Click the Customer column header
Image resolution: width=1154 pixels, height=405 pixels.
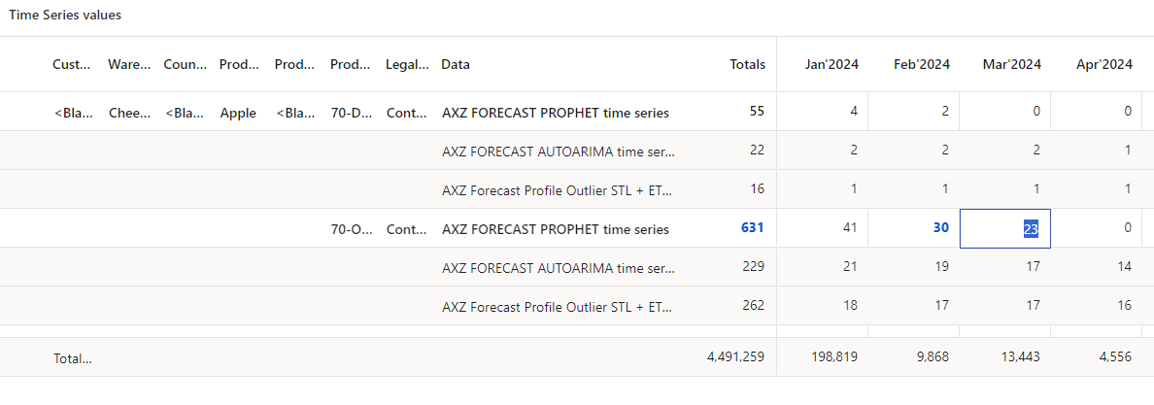[73, 64]
